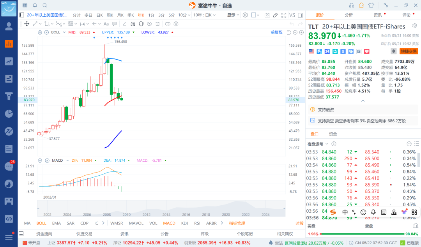Viewport: 421px width, 247px height.
Task: Select the EMA indicator
Action: pos(57,223)
